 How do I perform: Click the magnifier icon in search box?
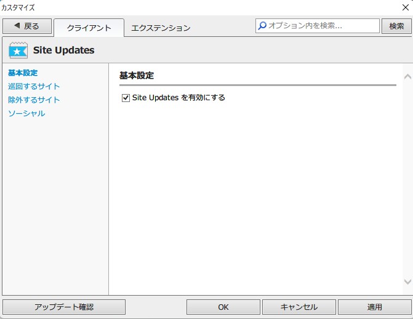pos(262,26)
